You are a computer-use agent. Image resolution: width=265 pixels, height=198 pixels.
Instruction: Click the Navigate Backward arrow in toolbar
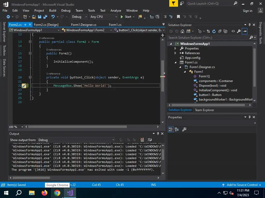point(8,17)
